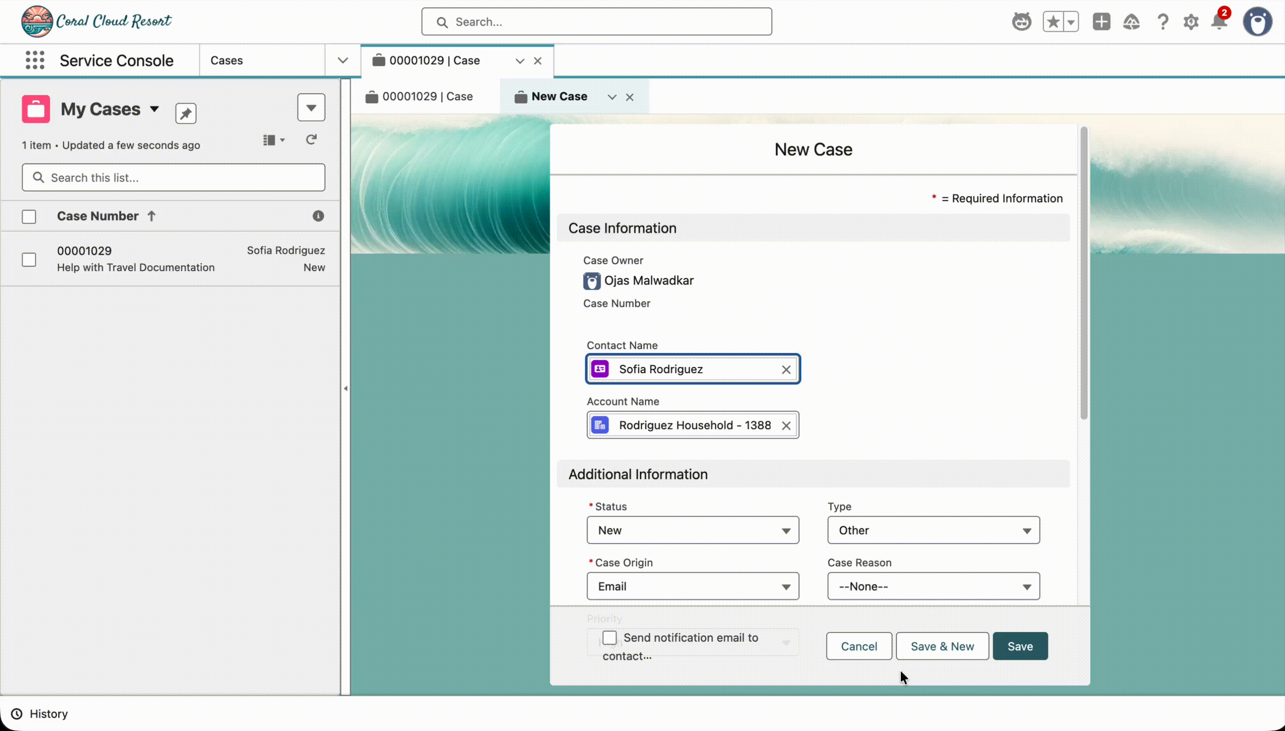This screenshot has width=1285, height=731.
Task: Click the New Case form vertical scrollbar
Action: [x=1084, y=273]
